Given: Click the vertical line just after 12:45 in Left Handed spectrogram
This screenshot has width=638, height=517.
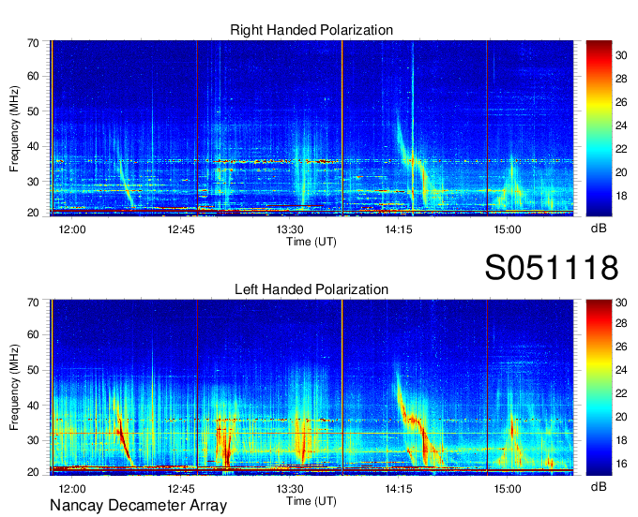Looking at the screenshot, I should [197, 387].
